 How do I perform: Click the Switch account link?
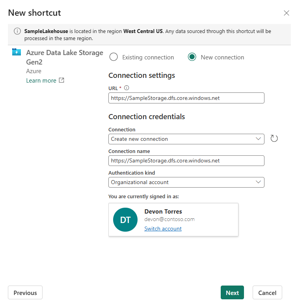coord(163,229)
